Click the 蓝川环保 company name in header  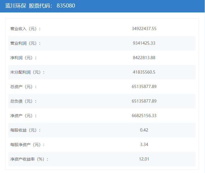click(16, 6)
